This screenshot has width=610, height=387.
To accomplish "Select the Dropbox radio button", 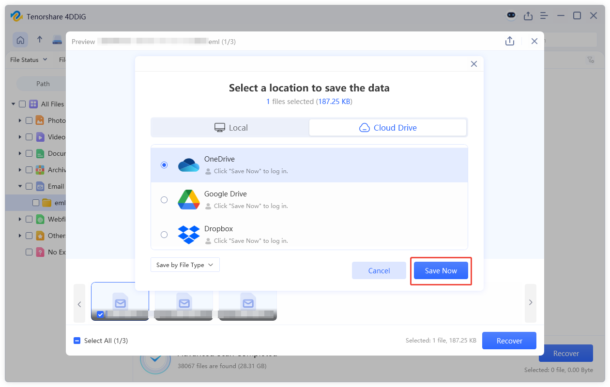I will click(x=164, y=234).
